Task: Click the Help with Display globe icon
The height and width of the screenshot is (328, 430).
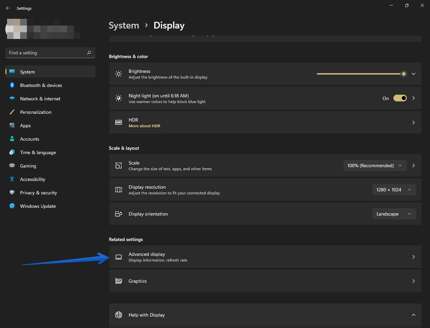Action: pos(119,315)
